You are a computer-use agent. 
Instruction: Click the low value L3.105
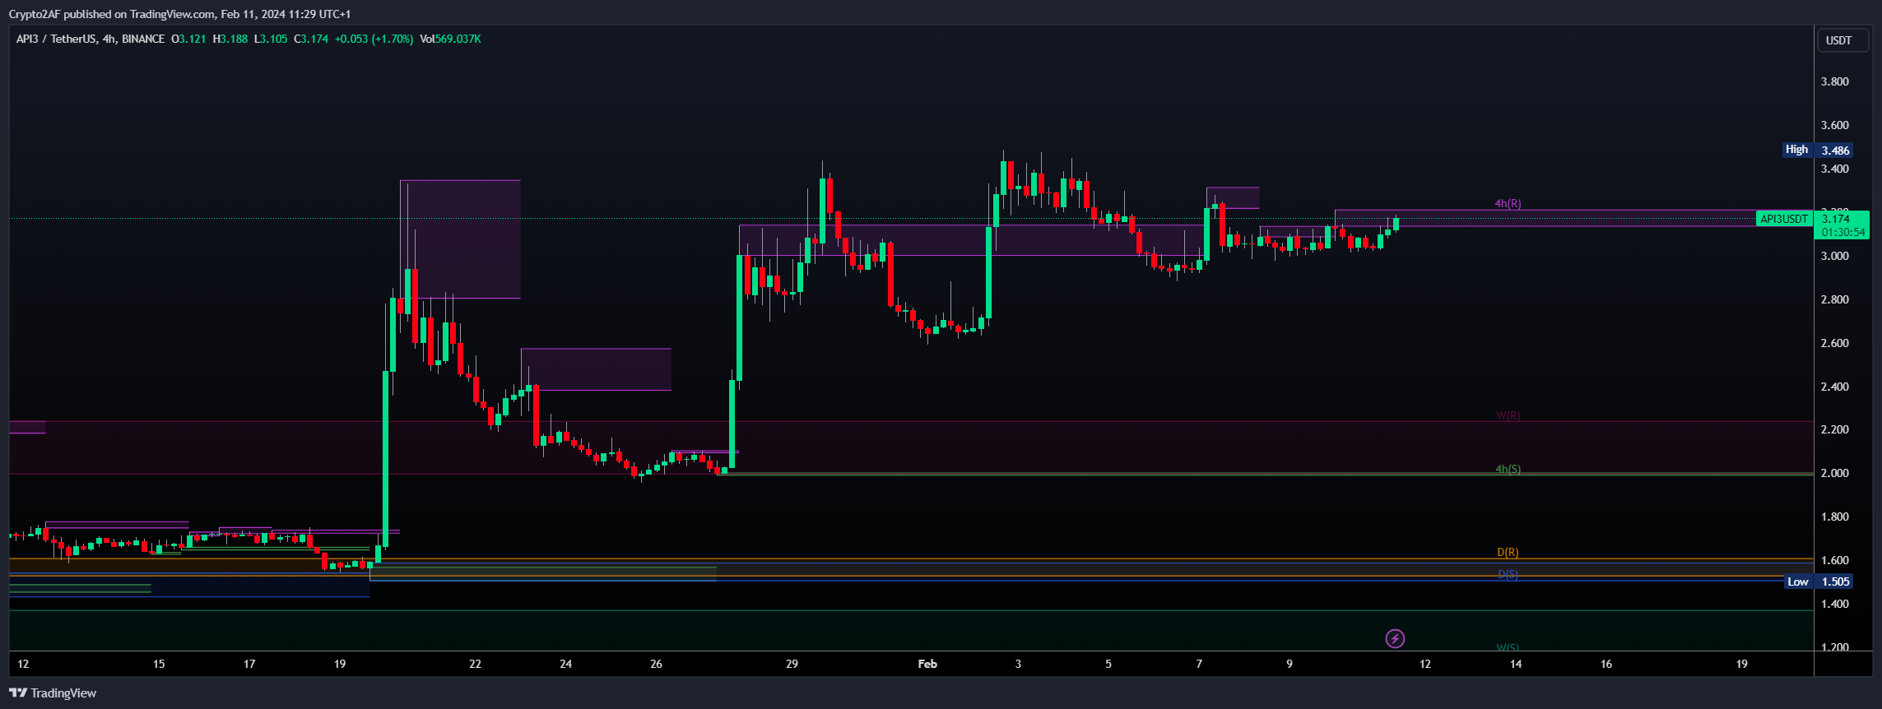coord(270,39)
